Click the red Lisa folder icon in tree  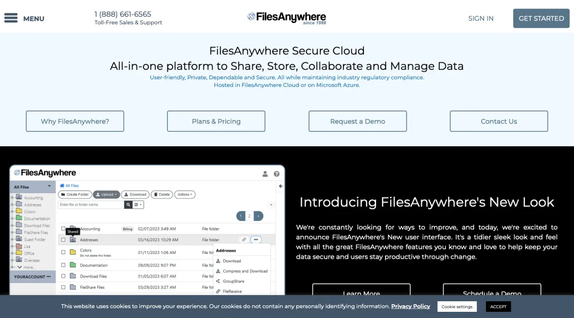pos(19,246)
